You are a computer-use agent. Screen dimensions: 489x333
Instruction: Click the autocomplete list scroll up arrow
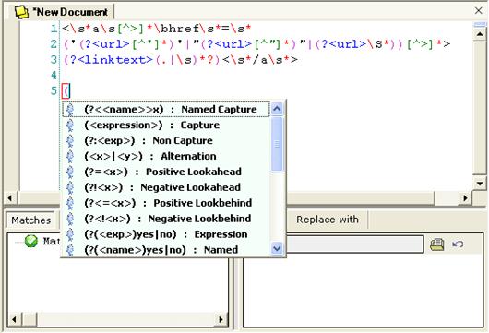tap(277, 109)
